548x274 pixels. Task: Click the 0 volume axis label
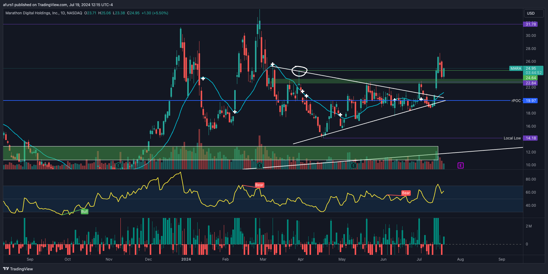(x=527, y=244)
